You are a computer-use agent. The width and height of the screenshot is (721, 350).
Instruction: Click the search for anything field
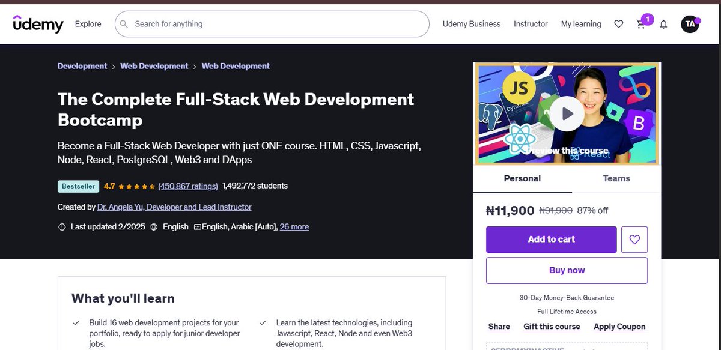(x=272, y=24)
